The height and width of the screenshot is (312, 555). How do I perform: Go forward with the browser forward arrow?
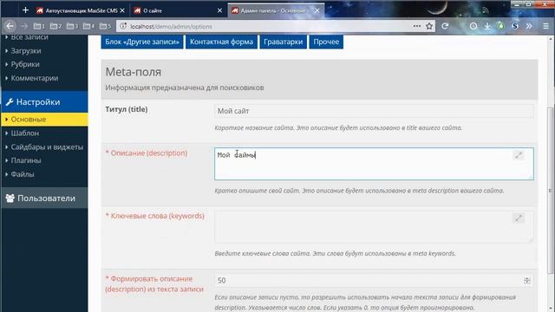pos(23,26)
